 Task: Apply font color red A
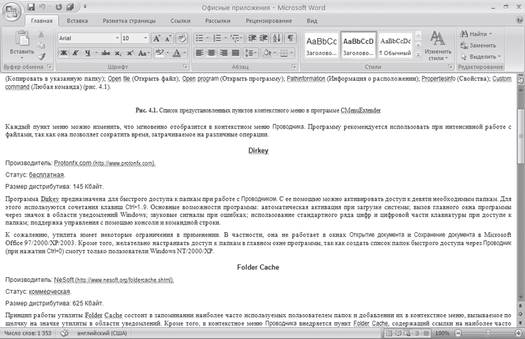coord(177,53)
